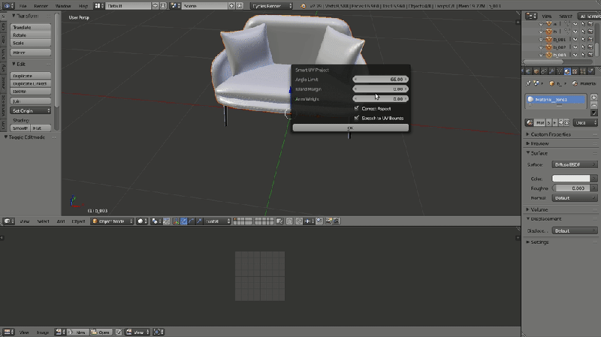The height and width of the screenshot is (337, 601).
Task: Open the pivot point selector
Action: tap(155, 221)
